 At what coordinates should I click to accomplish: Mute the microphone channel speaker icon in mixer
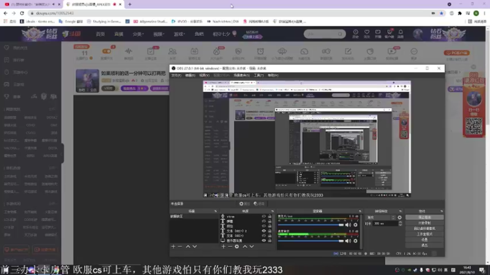[x=348, y=224]
